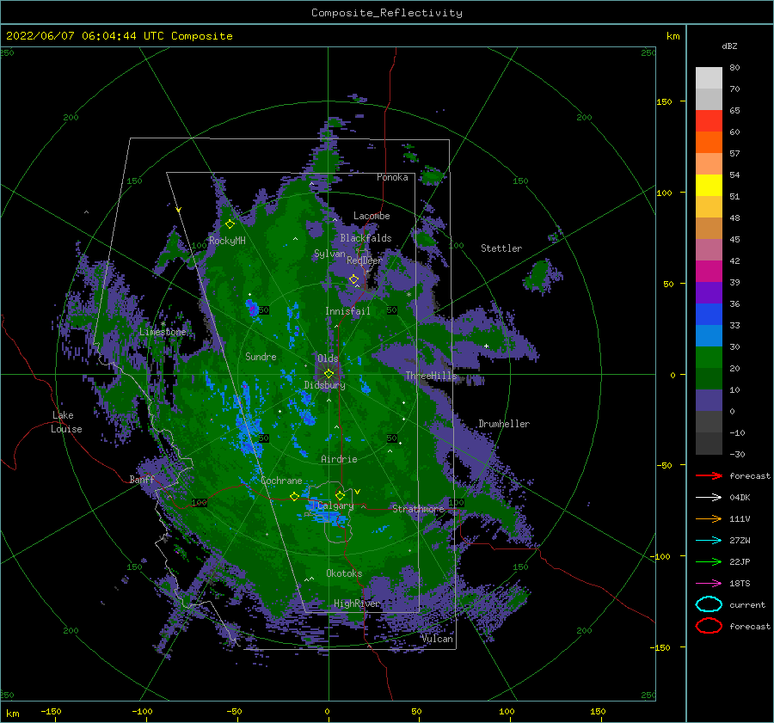Click the Stettler map label

click(501, 248)
